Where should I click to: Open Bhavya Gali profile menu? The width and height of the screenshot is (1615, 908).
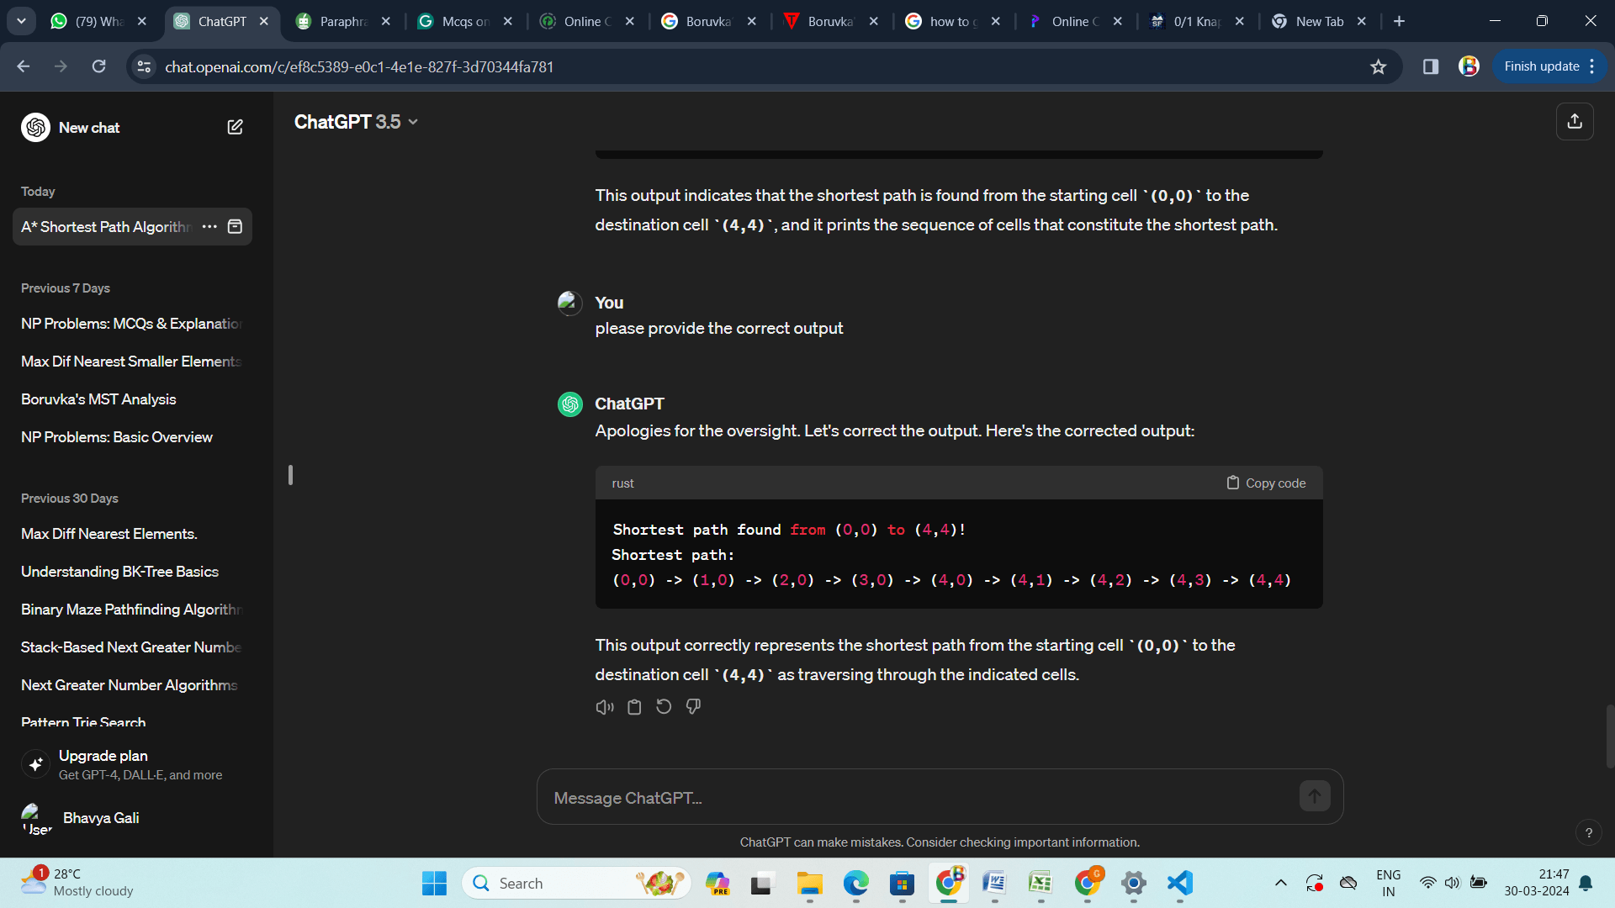(132, 818)
